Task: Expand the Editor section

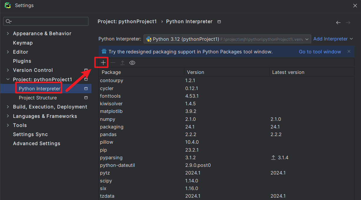Action: [x=8, y=52]
